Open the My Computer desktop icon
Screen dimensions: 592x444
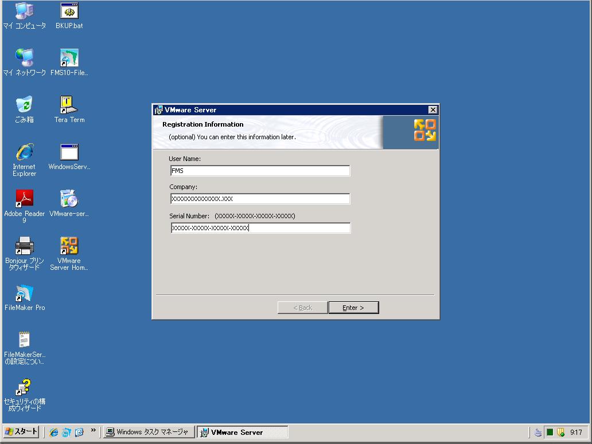click(25, 16)
